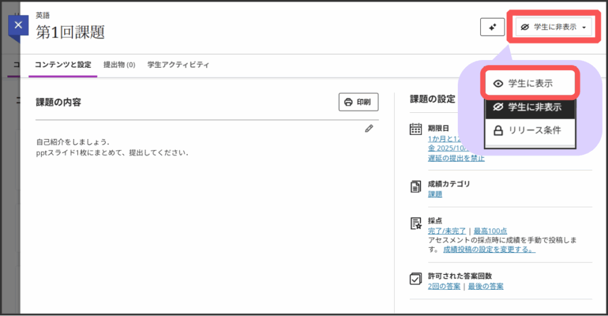This screenshot has width=608, height=316.
Task: Select the コンテンツと設定 tab
Action: click(62, 65)
